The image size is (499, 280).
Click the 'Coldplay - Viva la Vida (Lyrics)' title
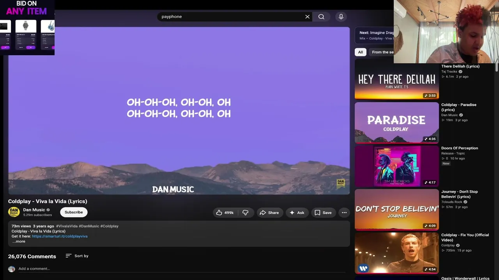point(48,201)
